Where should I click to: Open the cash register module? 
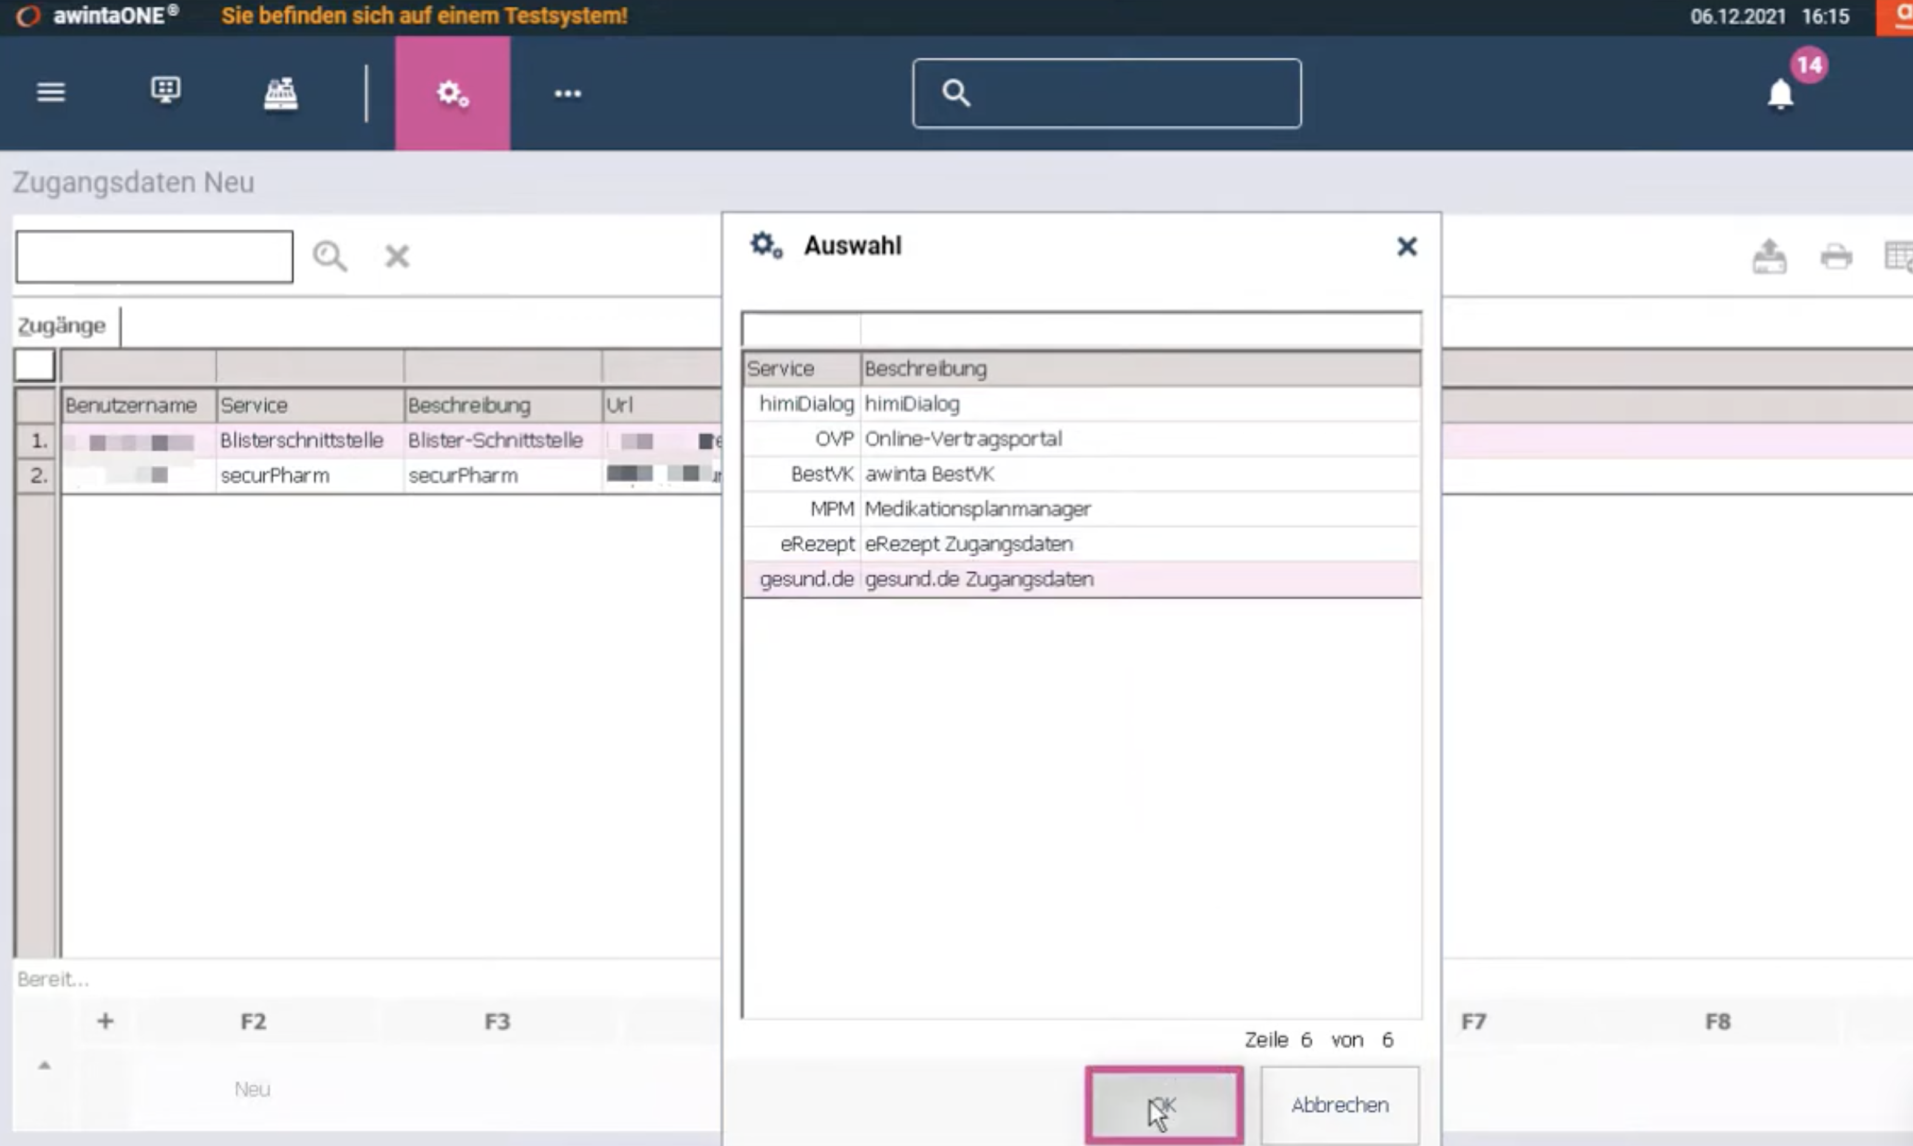click(280, 94)
